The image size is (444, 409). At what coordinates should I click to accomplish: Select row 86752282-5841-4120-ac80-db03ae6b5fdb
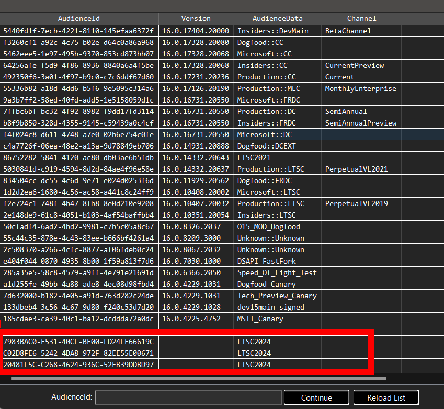click(222, 157)
